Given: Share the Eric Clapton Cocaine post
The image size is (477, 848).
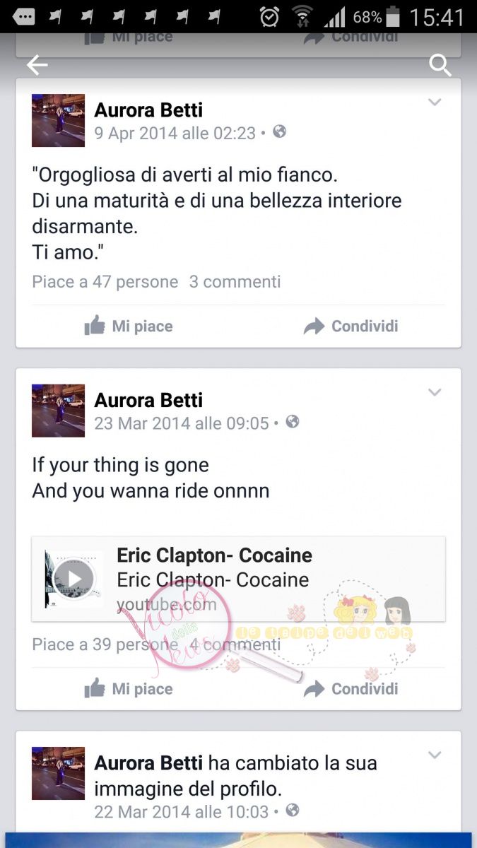Looking at the screenshot, I should click(x=351, y=688).
